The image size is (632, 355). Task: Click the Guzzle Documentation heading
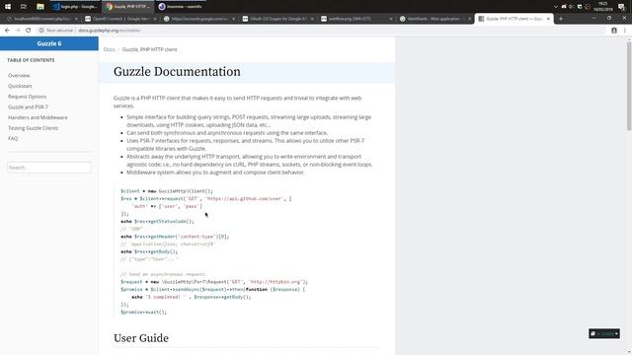click(177, 72)
